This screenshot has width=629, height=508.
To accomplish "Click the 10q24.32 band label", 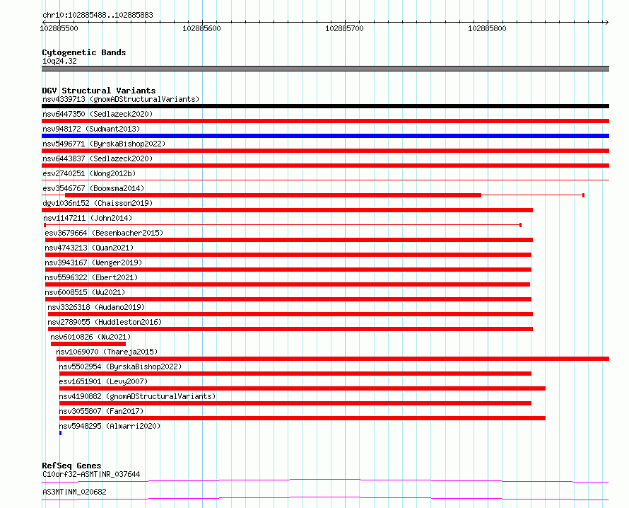I will pos(59,61).
